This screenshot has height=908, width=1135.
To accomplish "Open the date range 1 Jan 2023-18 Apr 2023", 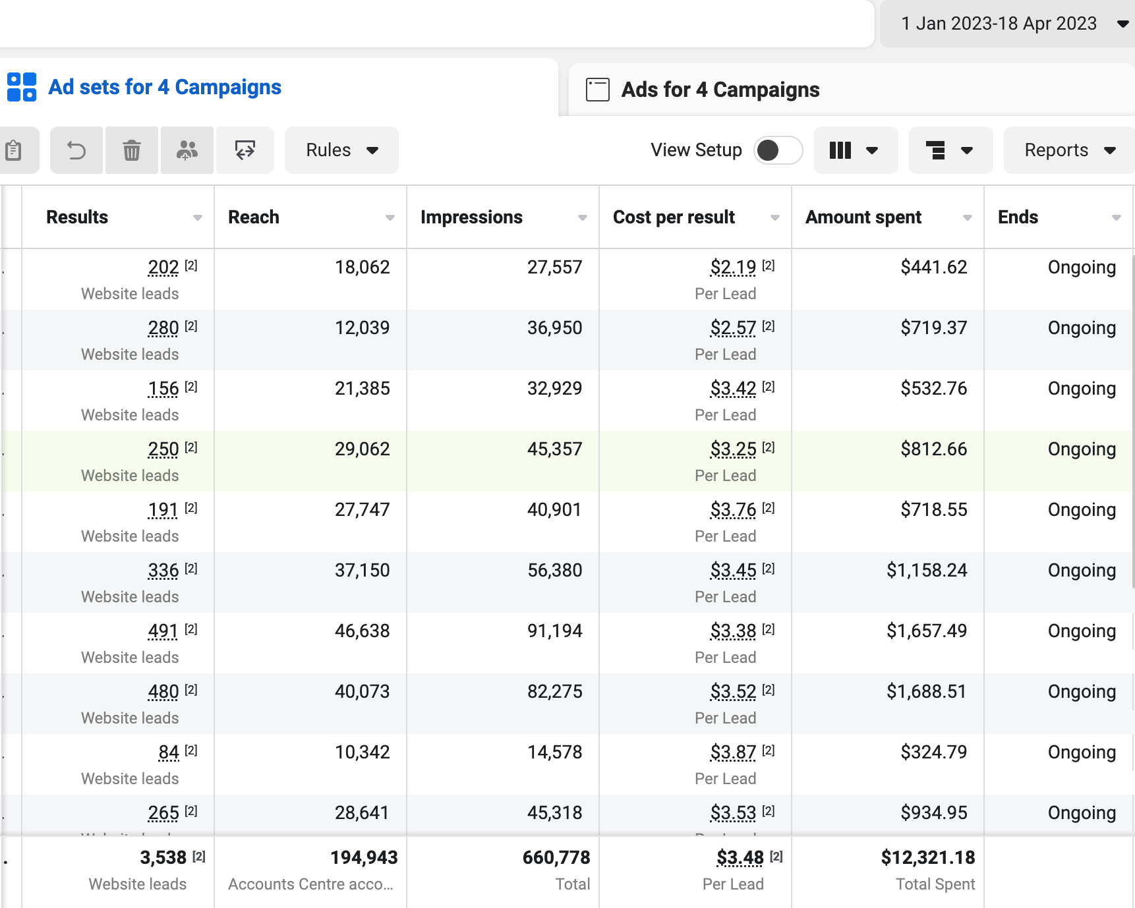I will tap(1008, 24).
